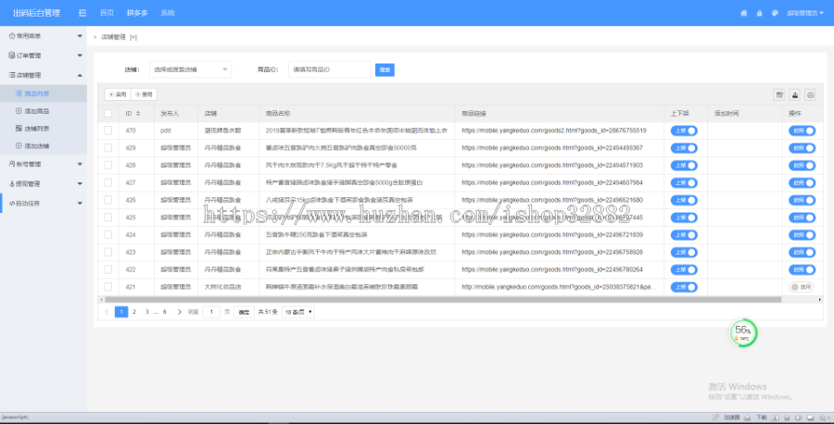Click the 店铺管理 breadcrumb tab

[x=113, y=37]
